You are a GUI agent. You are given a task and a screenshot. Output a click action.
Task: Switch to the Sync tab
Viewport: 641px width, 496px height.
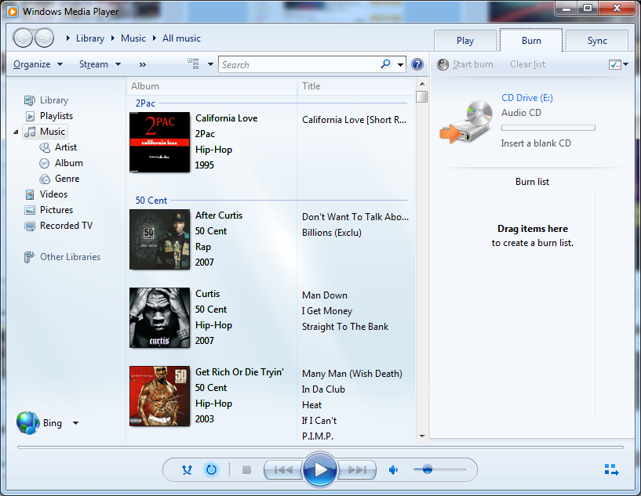[597, 41]
